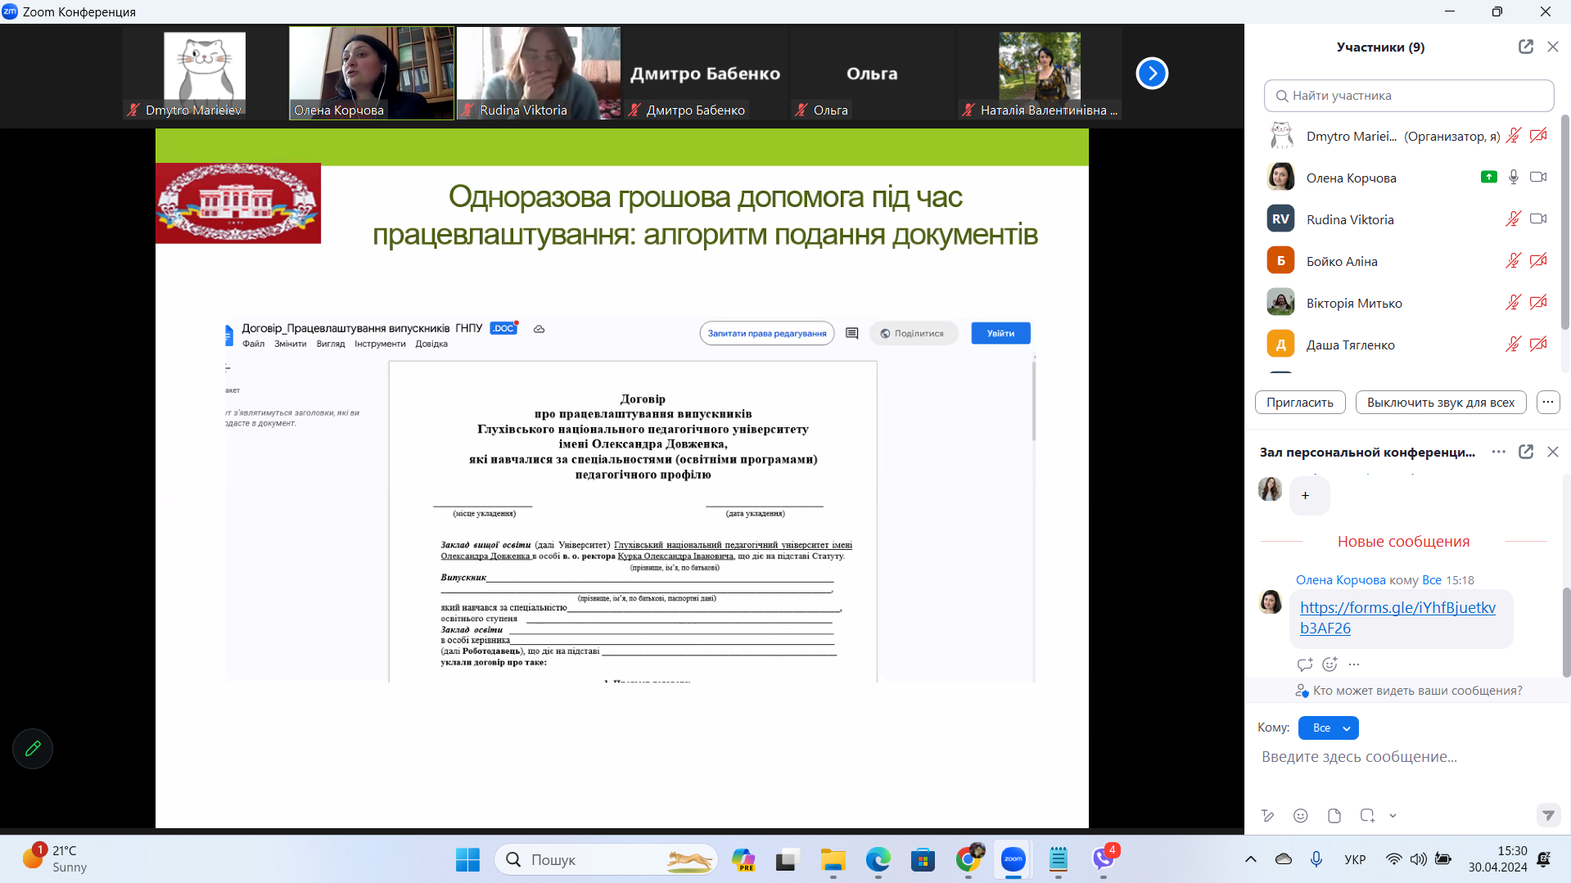Open Notepad app from taskbar
The height and width of the screenshot is (883, 1571).
1059,859
